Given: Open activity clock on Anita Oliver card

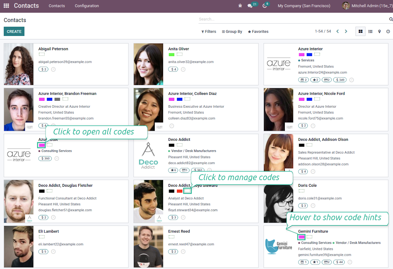Looking at the screenshot, I should tap(183, 69).
